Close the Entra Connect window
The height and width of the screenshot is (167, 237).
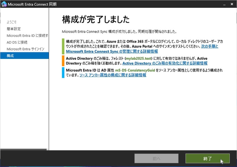[x=232, y=4]
